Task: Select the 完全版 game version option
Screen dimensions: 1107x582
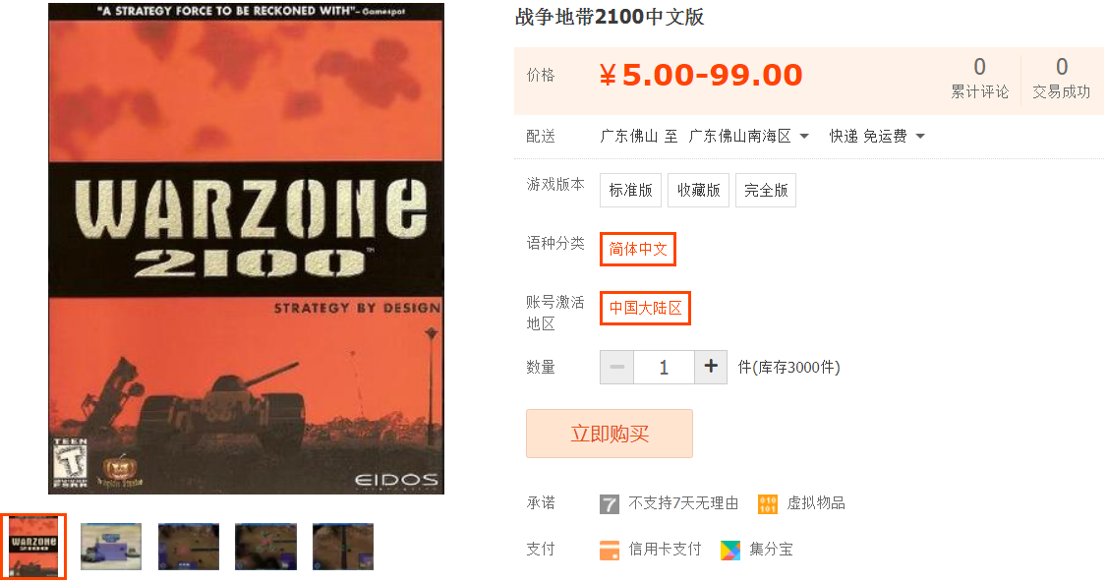Action: [x=766, y=190]
